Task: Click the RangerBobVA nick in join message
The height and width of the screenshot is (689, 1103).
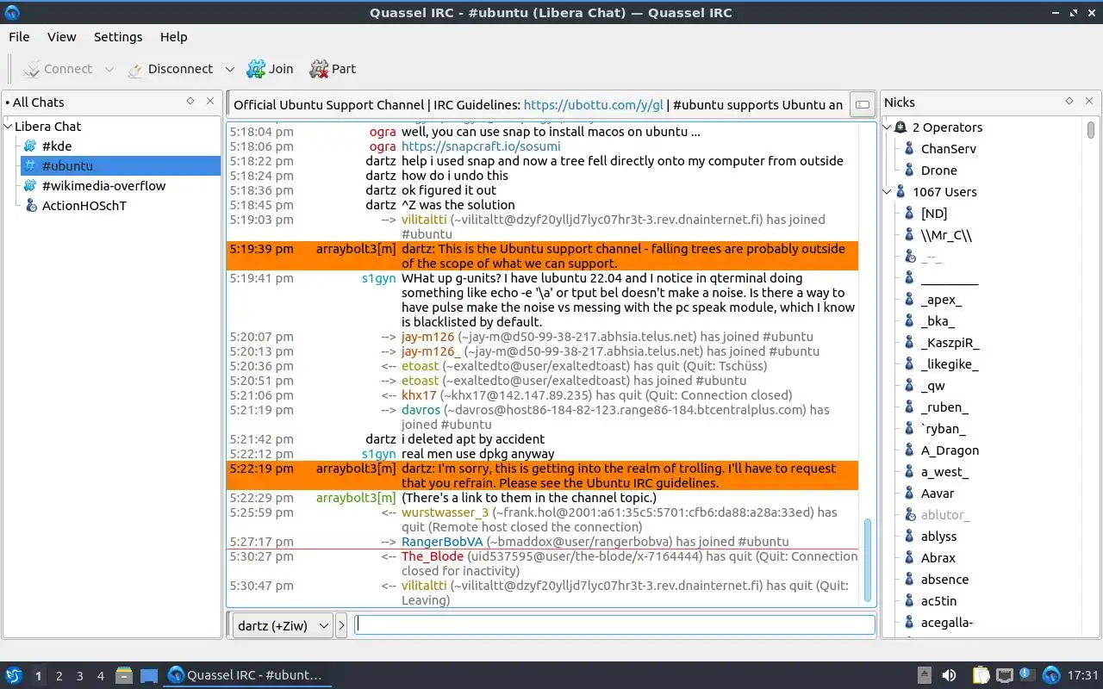Action: tap(442, 542)
